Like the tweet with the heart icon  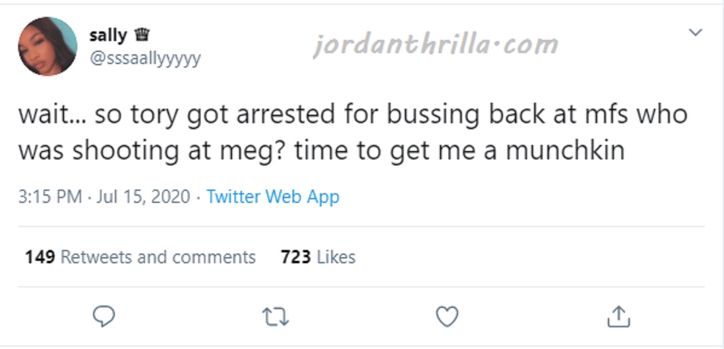click(x=447, y=317)
